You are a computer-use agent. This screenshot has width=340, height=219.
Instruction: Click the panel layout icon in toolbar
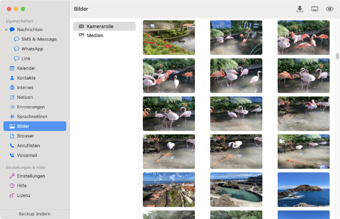coord(314,9)
